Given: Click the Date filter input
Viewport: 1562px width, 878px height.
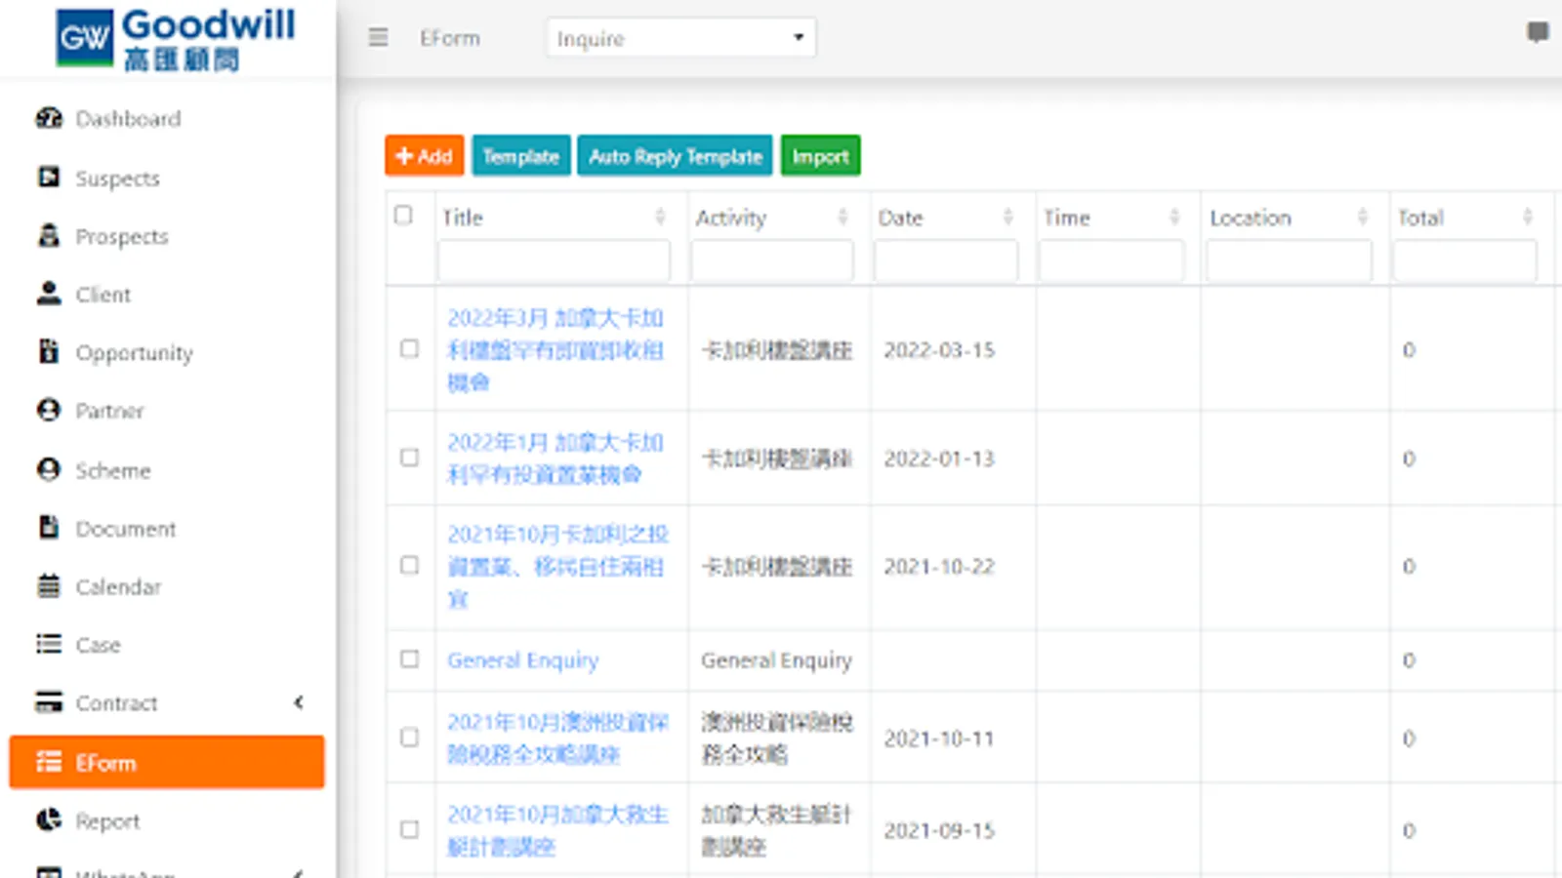Looking at the screenshot, I should 946,260.
